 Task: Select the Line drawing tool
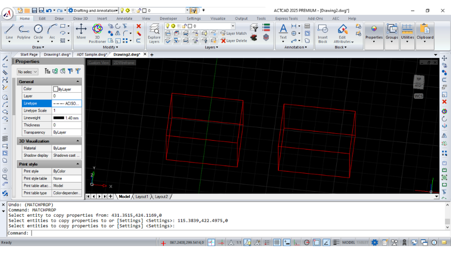9,32
